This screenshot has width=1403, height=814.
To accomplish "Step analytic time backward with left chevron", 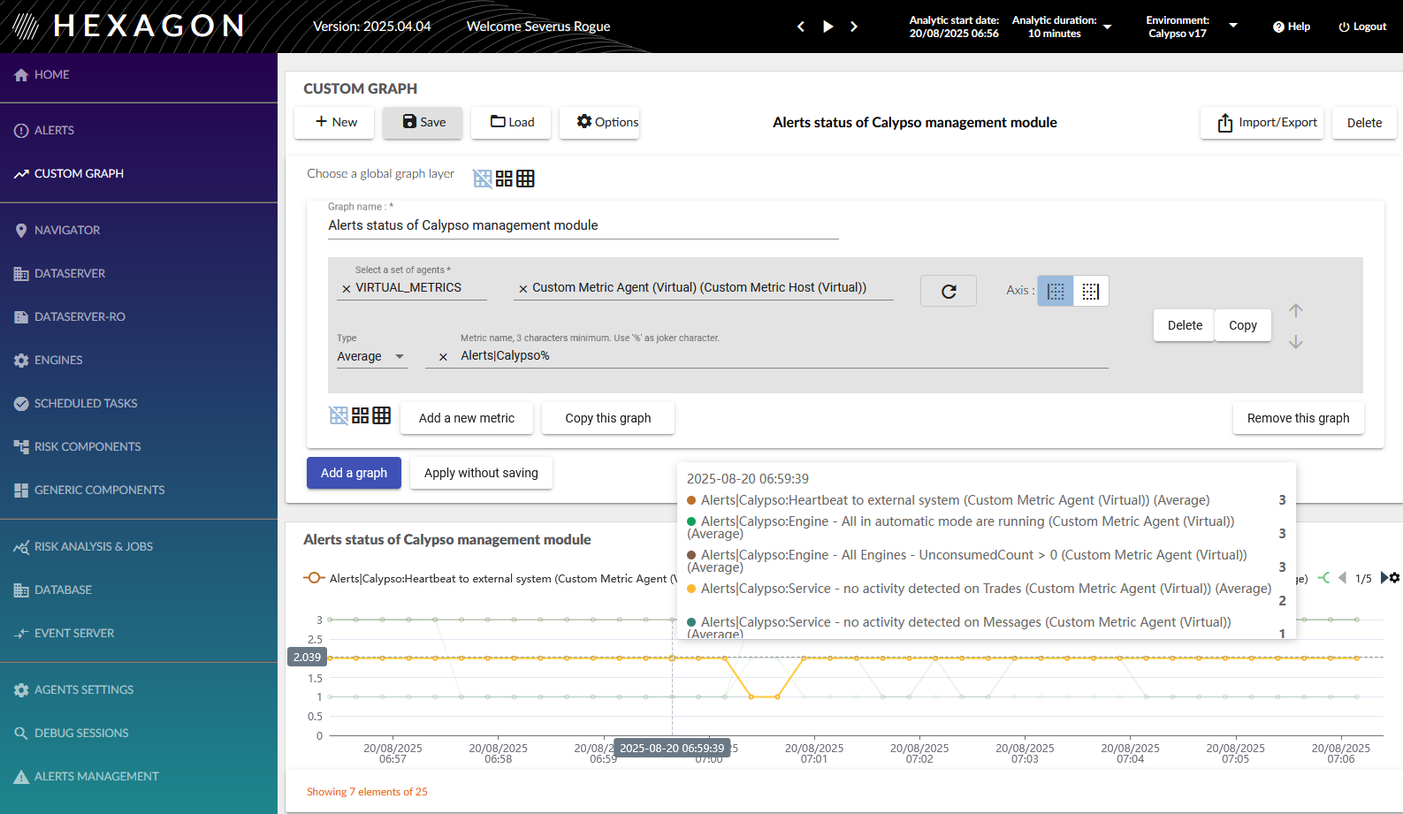I will (x=801, y=27).
